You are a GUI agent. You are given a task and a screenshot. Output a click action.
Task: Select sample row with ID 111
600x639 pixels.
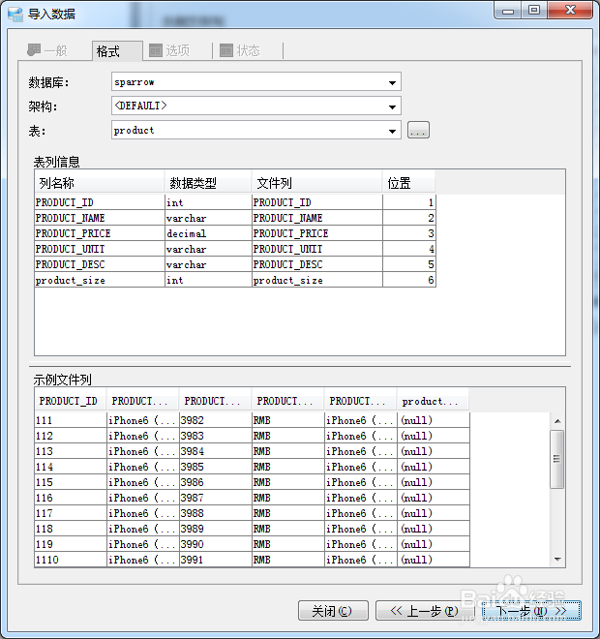pos(253,420)
